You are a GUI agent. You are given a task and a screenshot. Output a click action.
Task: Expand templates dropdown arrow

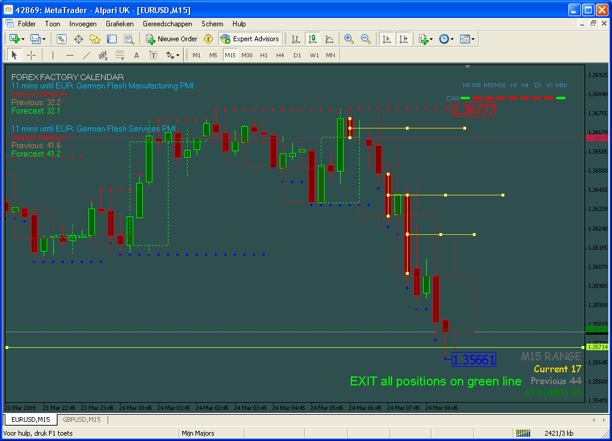[x=473, y=39]
